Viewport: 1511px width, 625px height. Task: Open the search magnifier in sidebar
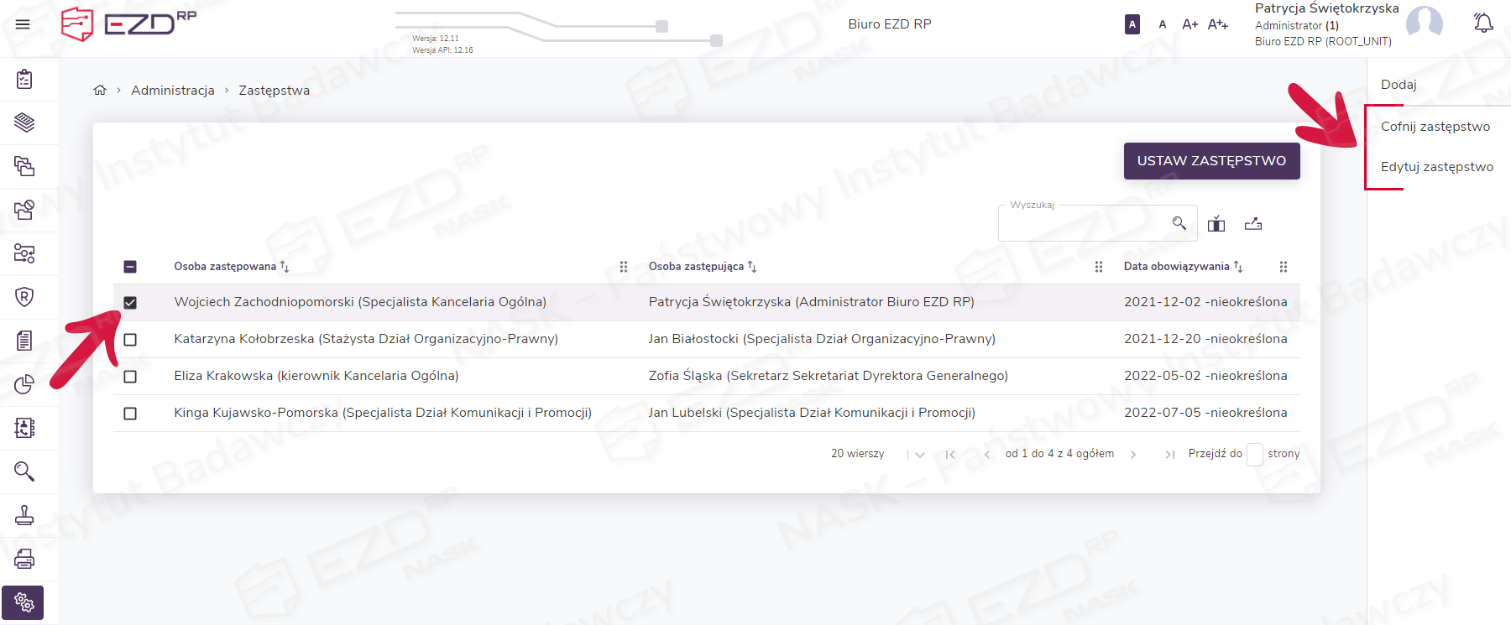(x=24, y=471)
